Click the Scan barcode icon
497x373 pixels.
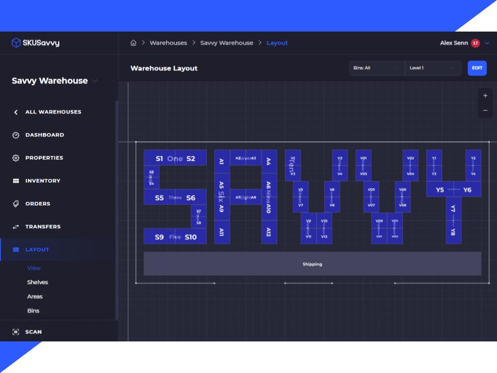tap(16, 332)
